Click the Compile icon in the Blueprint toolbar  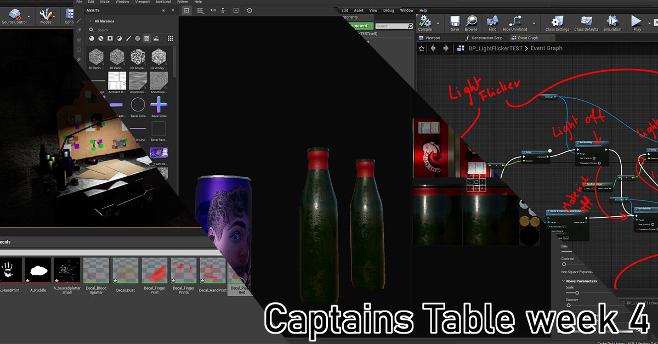coord(425,22)
